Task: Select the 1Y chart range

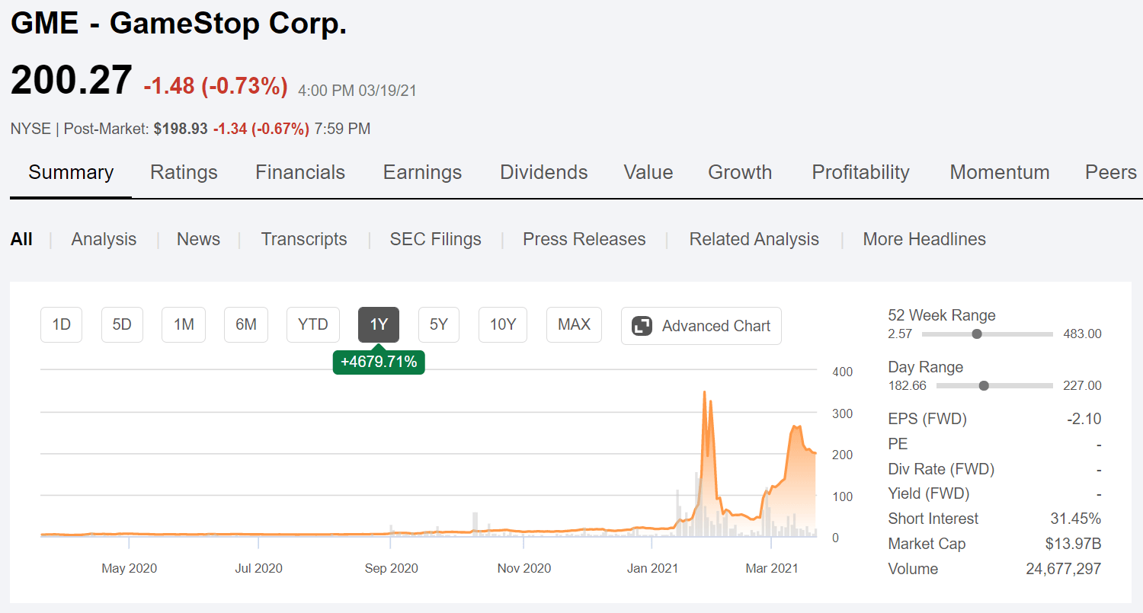Action: (379, 325)
